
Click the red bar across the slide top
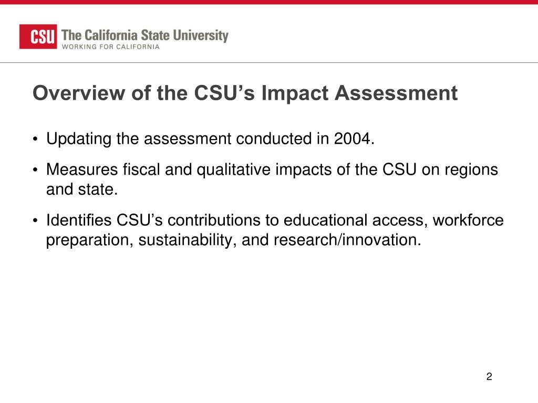[x=269, y=2]
